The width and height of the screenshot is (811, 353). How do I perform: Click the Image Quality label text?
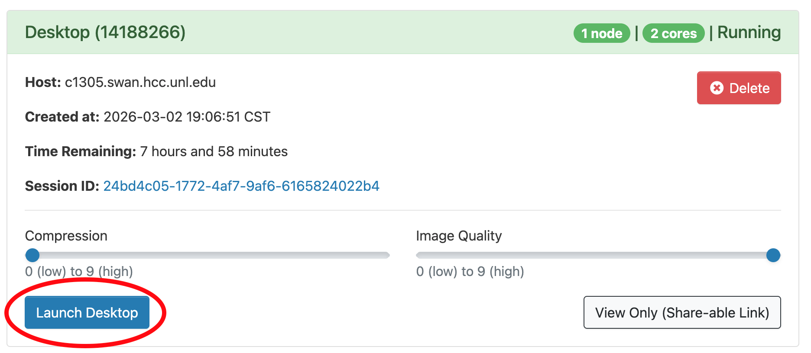(x=459, y=236)
